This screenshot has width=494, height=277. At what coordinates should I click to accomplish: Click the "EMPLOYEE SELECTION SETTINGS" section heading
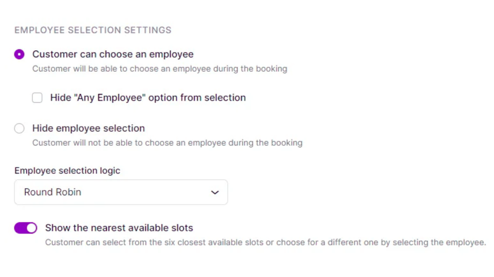point(93,30)
